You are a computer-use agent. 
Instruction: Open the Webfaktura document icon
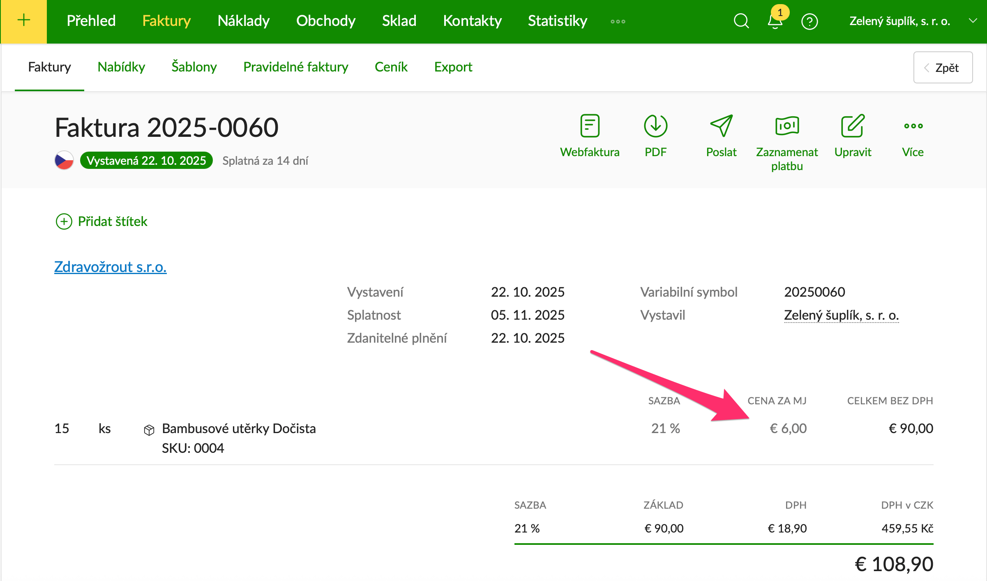[x=590, y=126]
